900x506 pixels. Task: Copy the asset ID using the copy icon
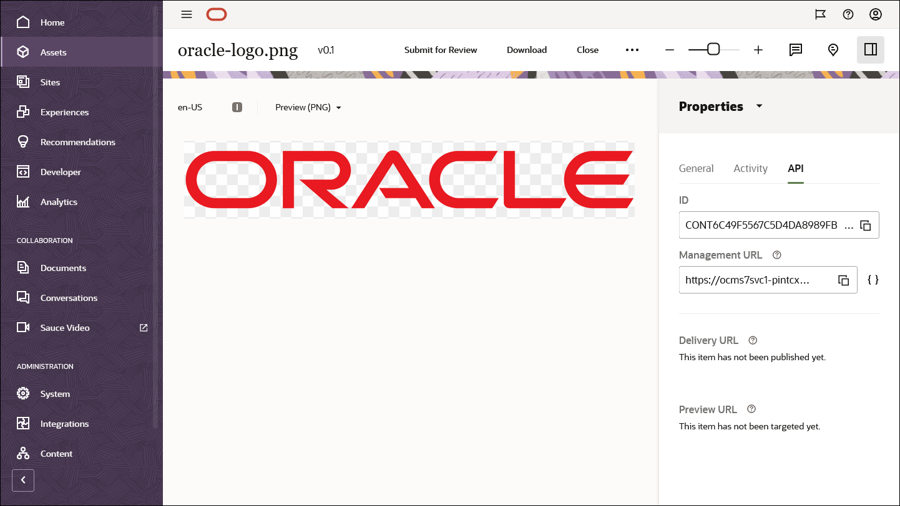[866, 226]
